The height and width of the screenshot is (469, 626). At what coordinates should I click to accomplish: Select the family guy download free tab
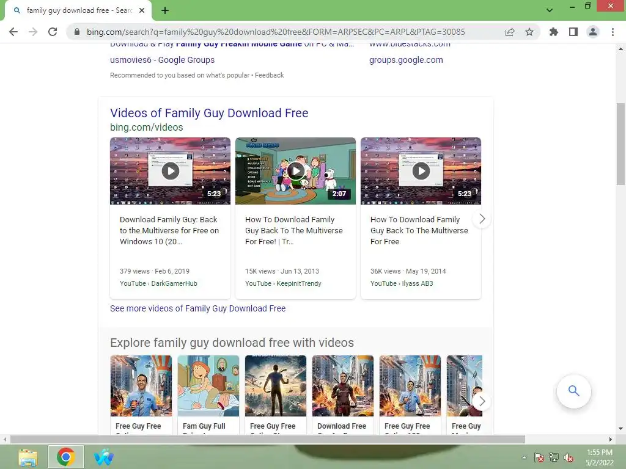(x=78, y=10)
